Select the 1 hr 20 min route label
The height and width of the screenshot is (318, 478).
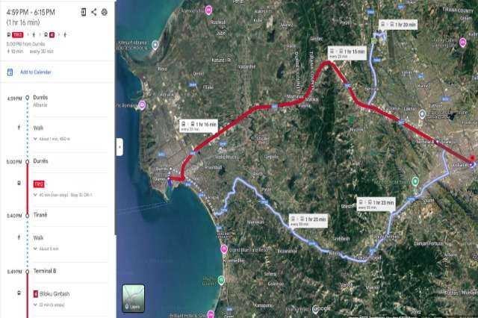point(398,25)
